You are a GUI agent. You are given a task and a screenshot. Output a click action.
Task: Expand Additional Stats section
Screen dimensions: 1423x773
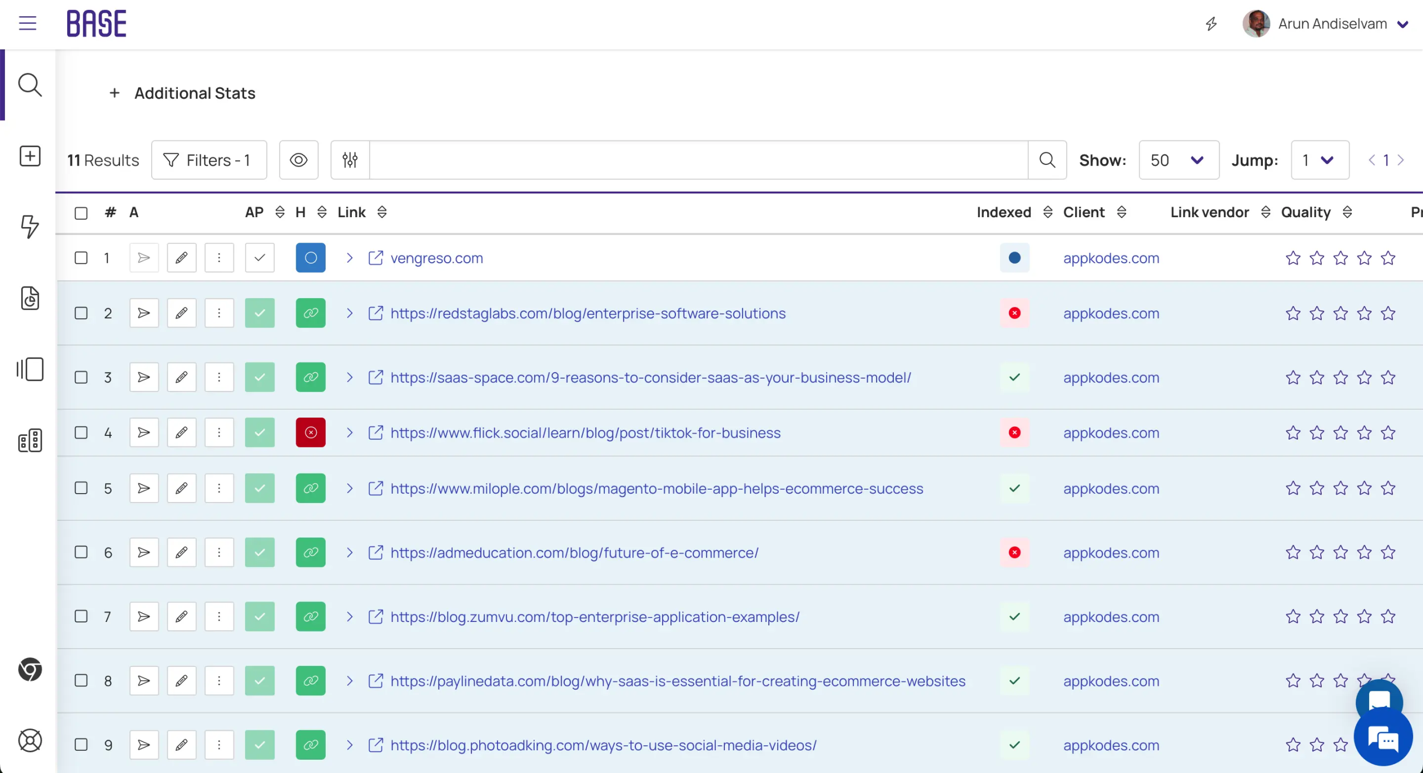click(x=183, y=93)
